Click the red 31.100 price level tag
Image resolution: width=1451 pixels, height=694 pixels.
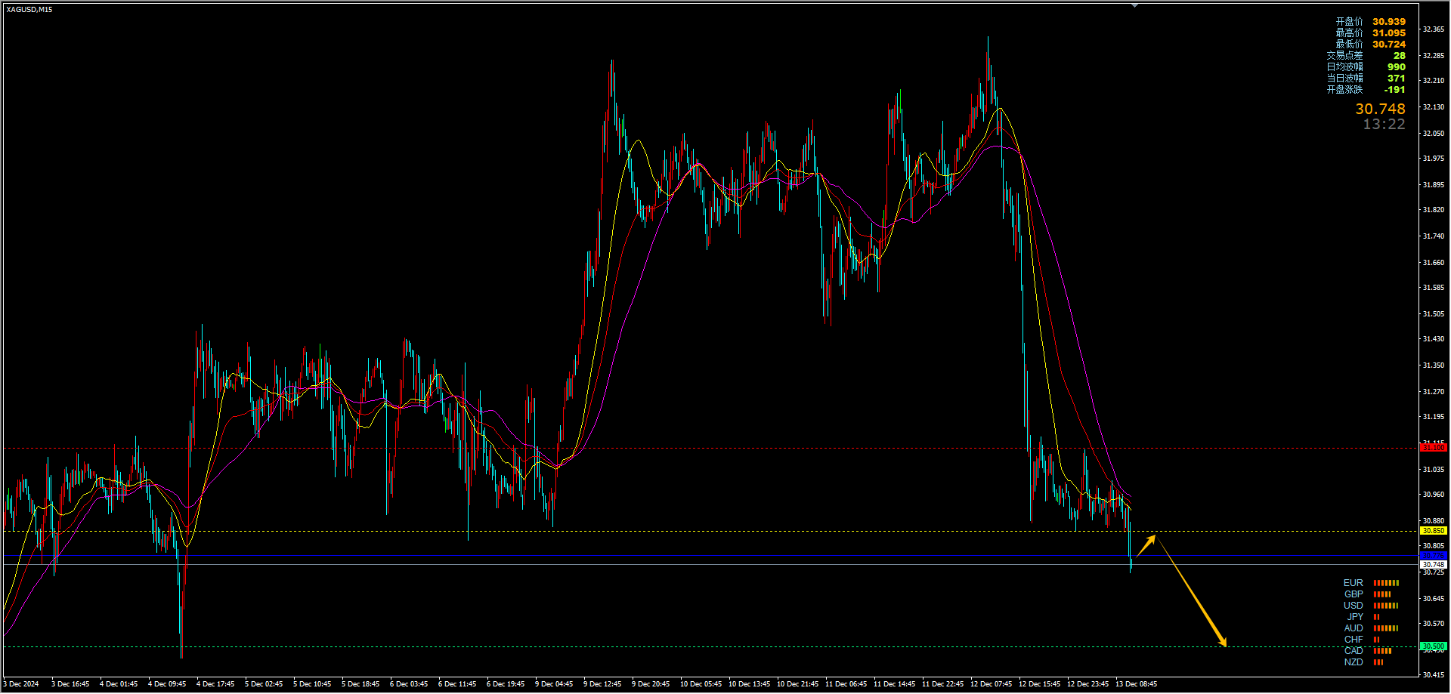click(x=1434, y=448)
